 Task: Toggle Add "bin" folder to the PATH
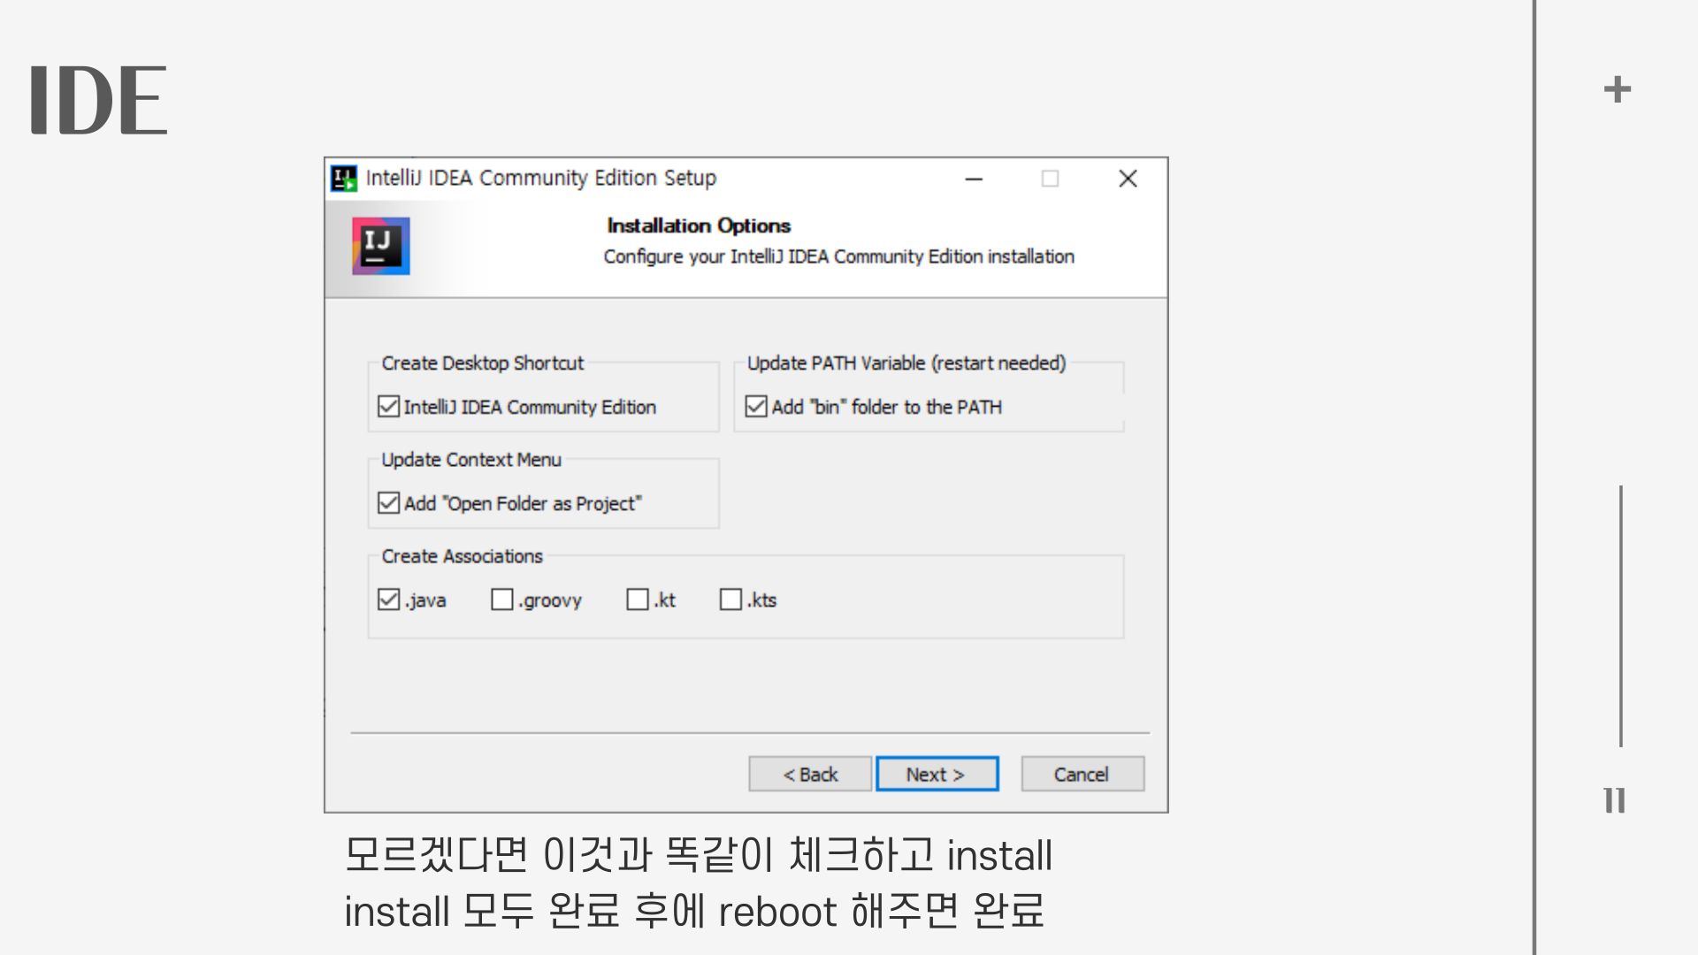756,407
